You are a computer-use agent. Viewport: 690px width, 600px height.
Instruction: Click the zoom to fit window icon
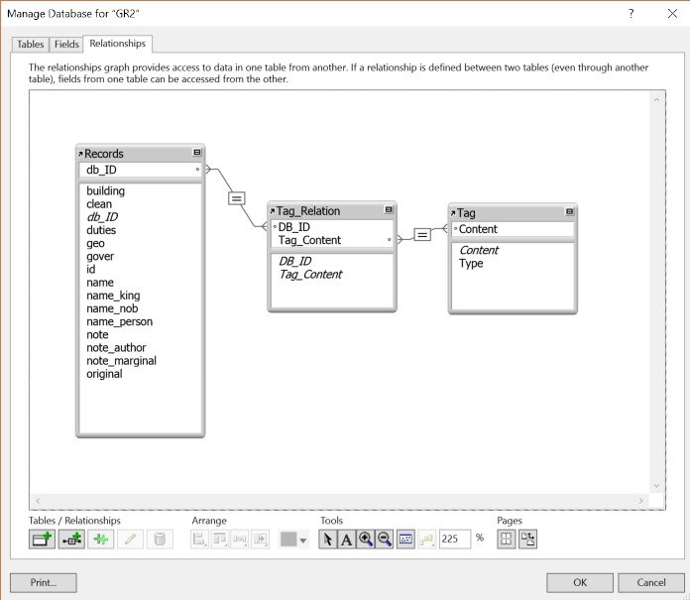point(405,539)
